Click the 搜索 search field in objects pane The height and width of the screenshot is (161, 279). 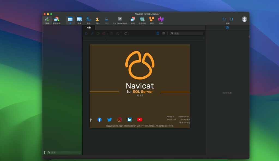187,33
